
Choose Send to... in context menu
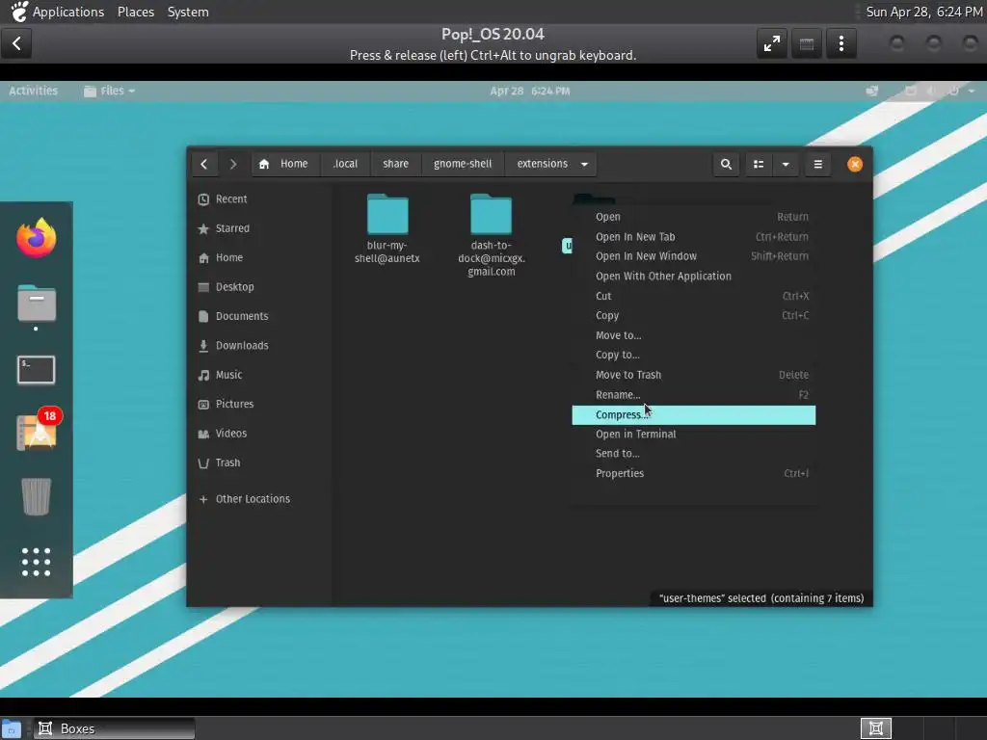(694, 454)
